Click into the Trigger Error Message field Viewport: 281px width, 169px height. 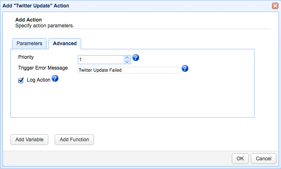point(129,70)
